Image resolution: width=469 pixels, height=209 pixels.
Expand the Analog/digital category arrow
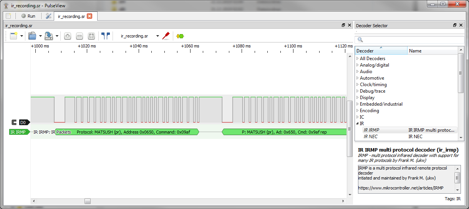point(358,65)
